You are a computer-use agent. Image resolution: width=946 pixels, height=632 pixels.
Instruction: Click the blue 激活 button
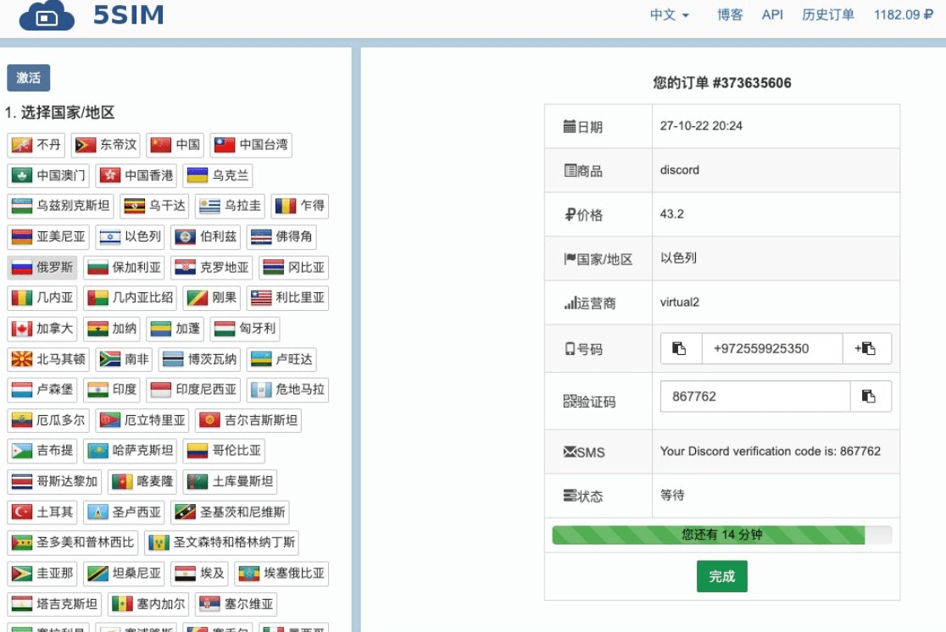[29, 78]
